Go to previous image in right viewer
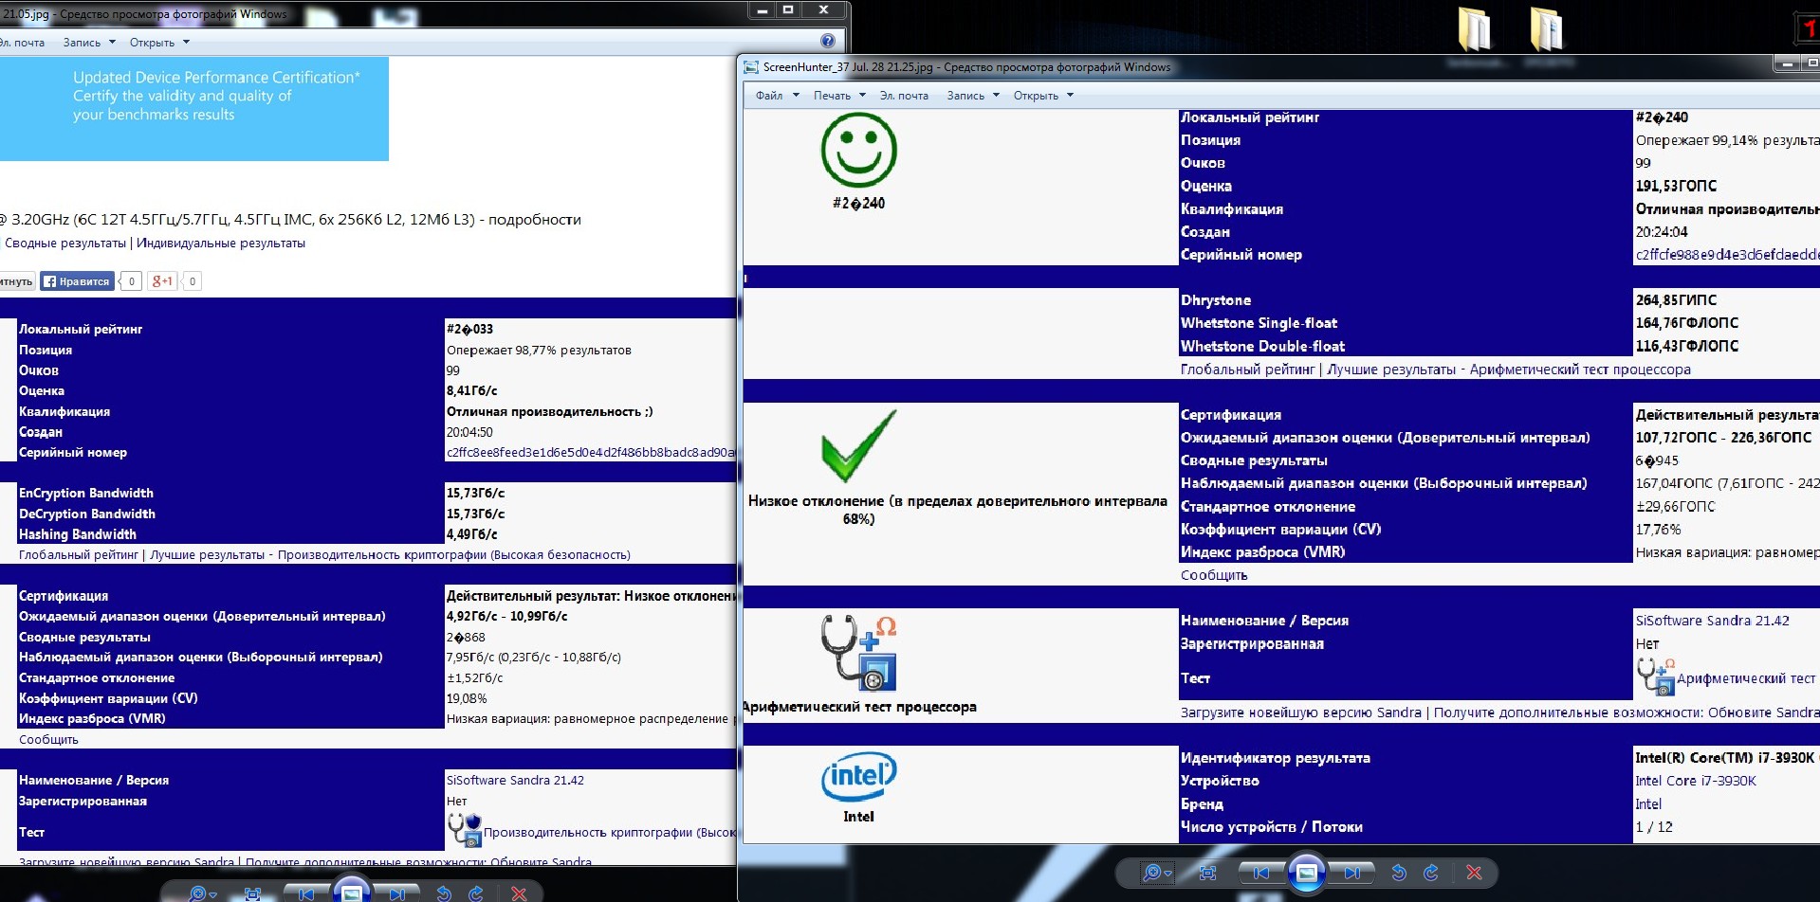 [1260, 873]
